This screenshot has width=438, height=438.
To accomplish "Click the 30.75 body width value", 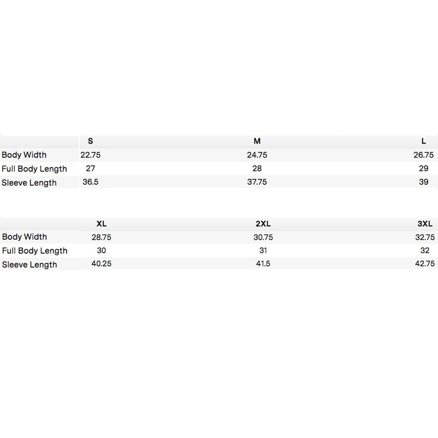I will pyautogui.click(x=263, y=237).
